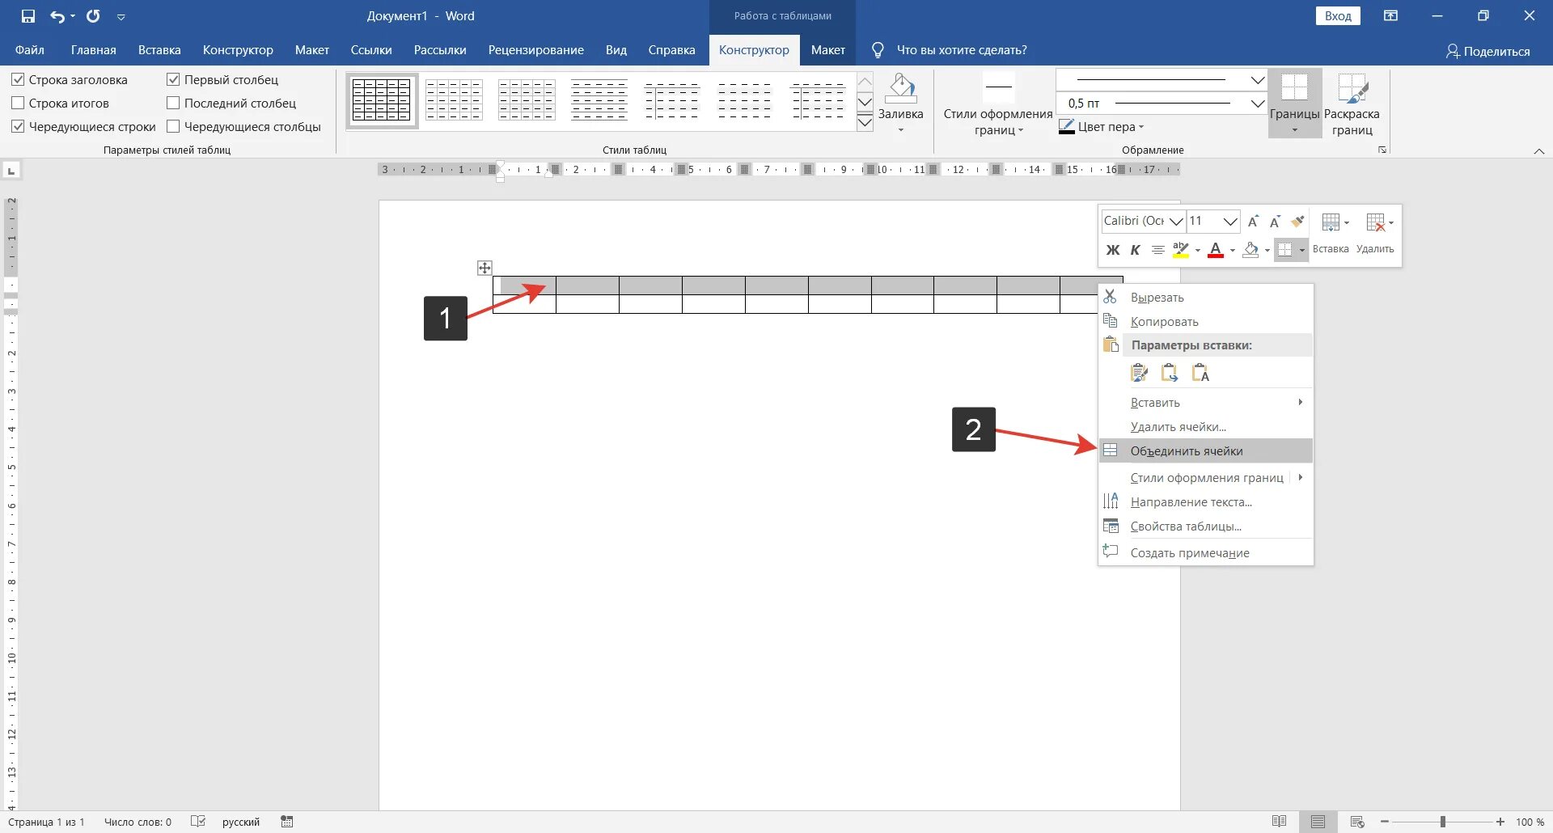Click shading bucket in mini toolbar
Screen dimensions: 1553x833
(1250, 250)
